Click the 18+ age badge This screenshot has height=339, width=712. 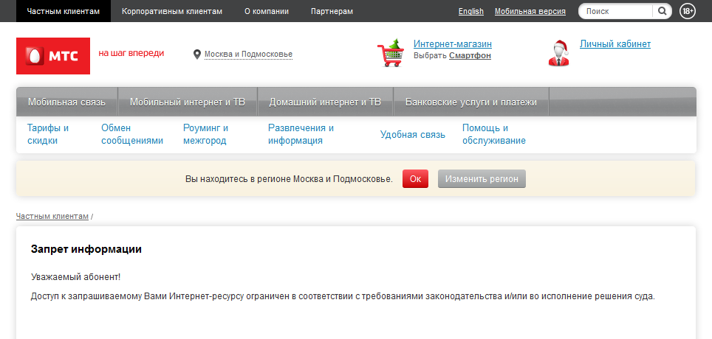click(688, 11)
